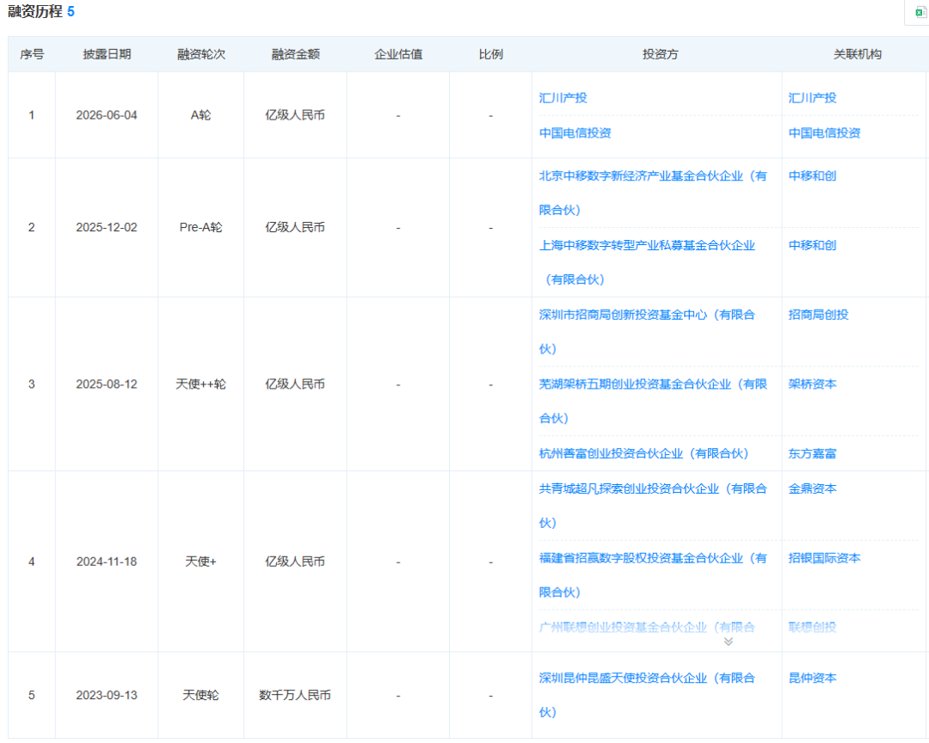Open 北京中移数字新经济产业基金合伙企业 investor link
This screenshot has height=743, width=929.
652,193
